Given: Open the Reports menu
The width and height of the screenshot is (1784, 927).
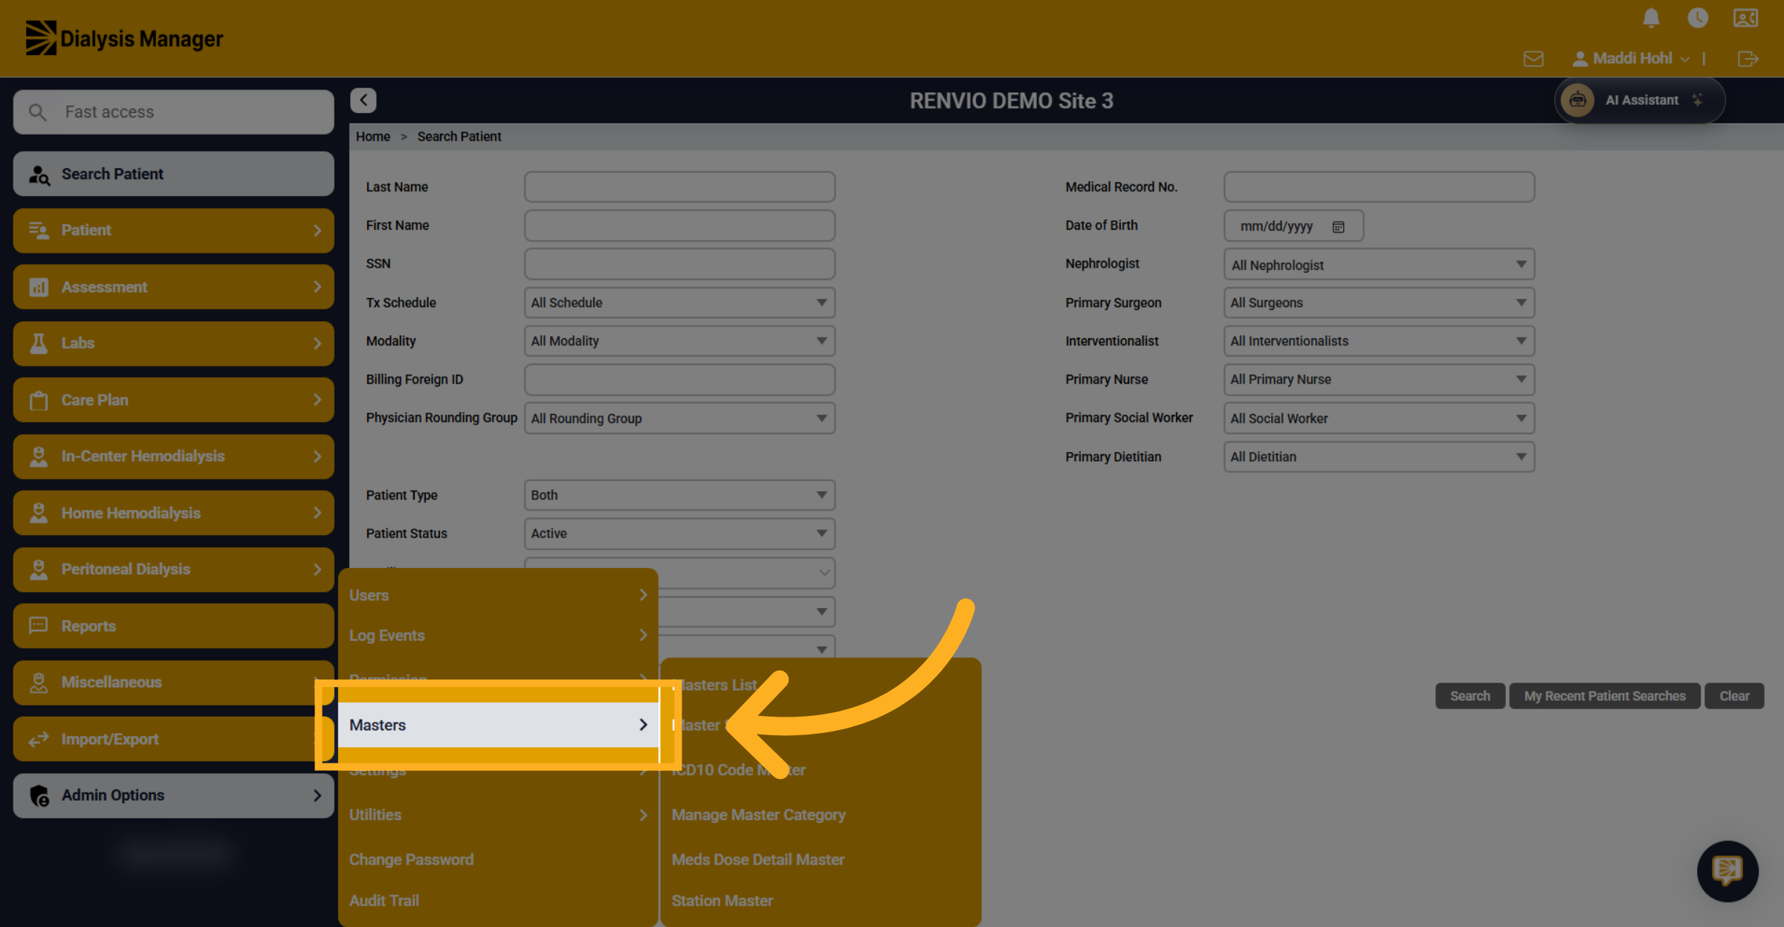Looking at the screenshot, I should [173, 626].
